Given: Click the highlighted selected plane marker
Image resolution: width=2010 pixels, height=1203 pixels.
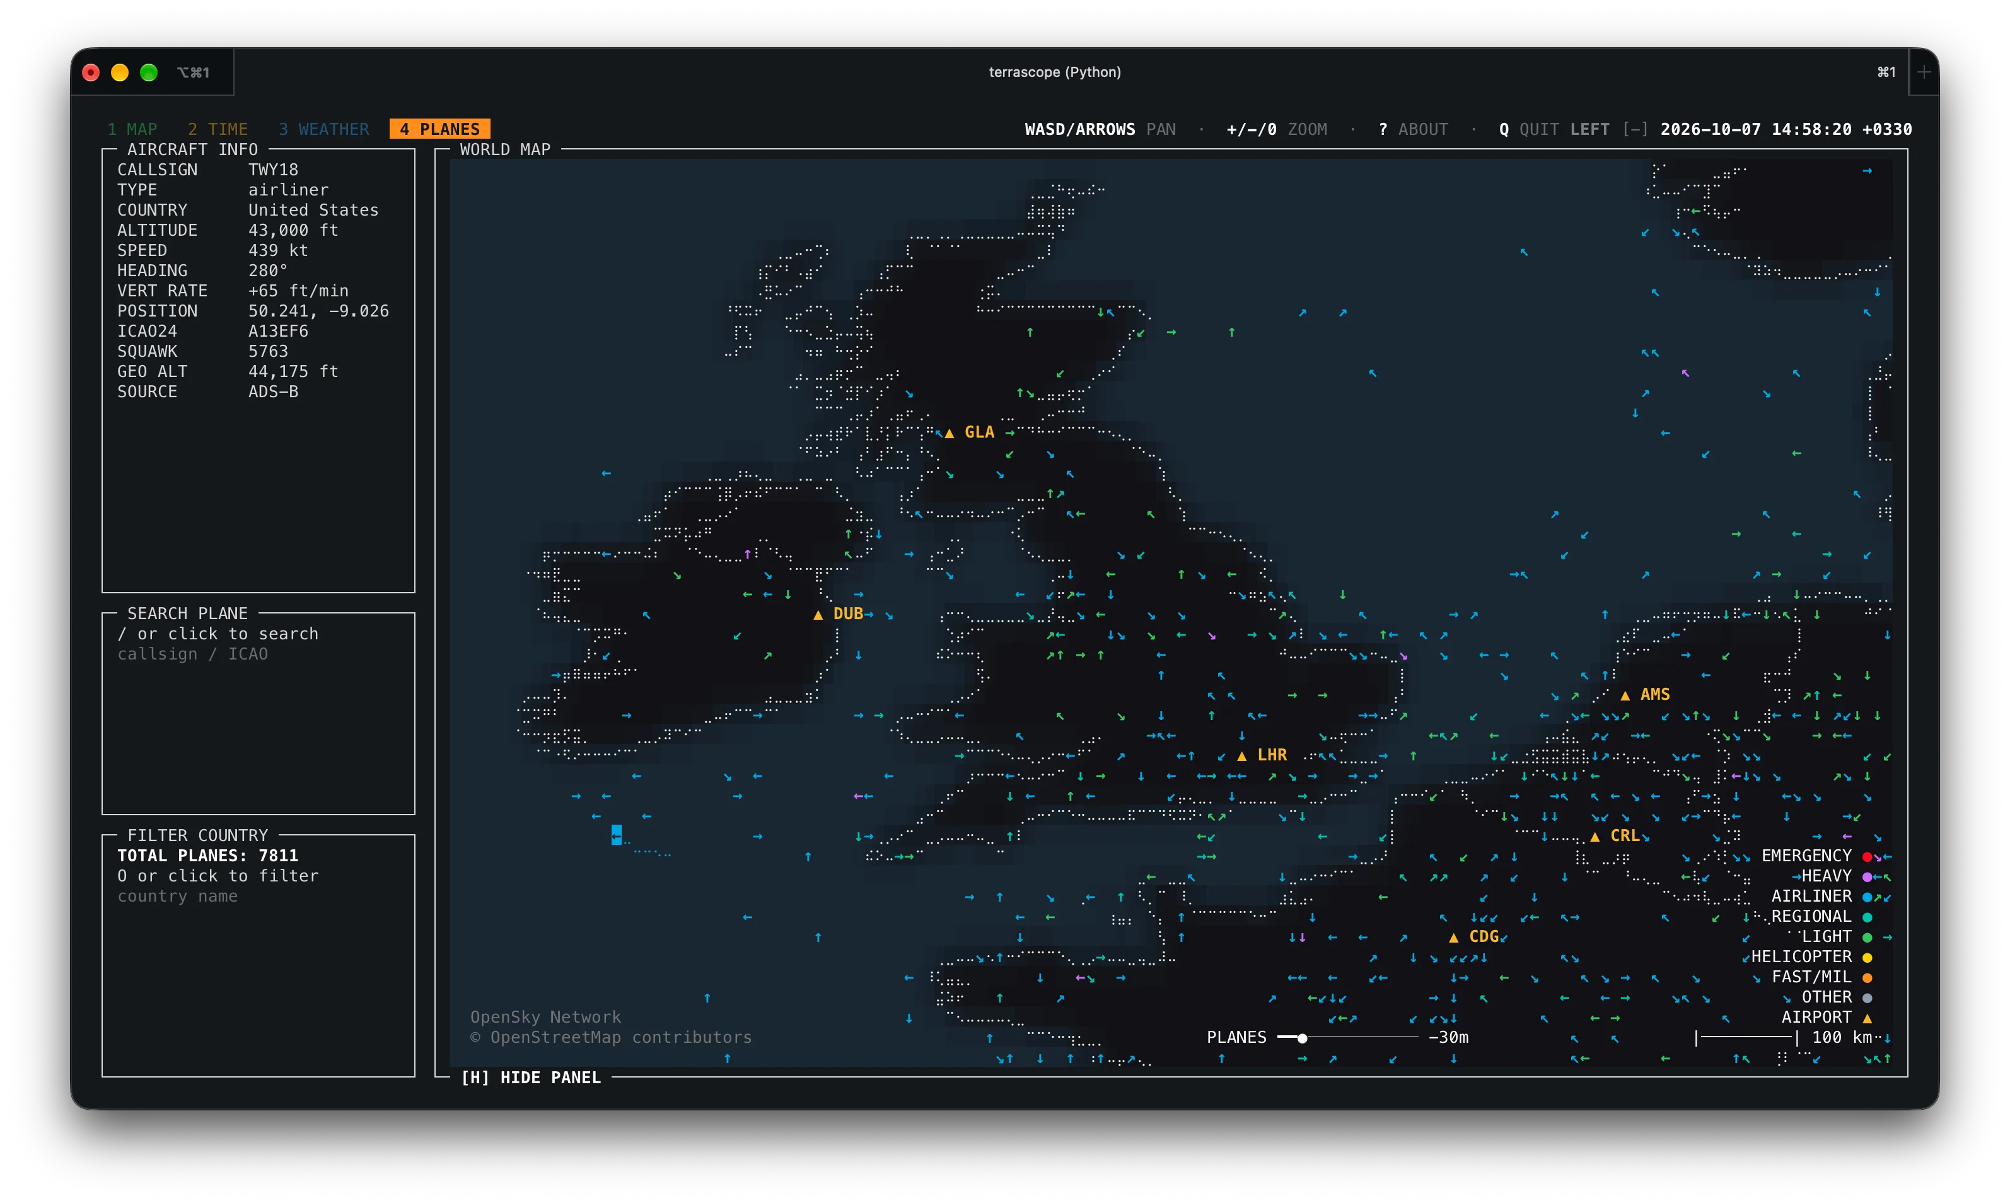Looking at the screenshot, I should [x=616, y=835].
